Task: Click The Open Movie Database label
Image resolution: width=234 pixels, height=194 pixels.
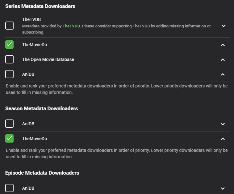Action: click(x=48, y=59)
